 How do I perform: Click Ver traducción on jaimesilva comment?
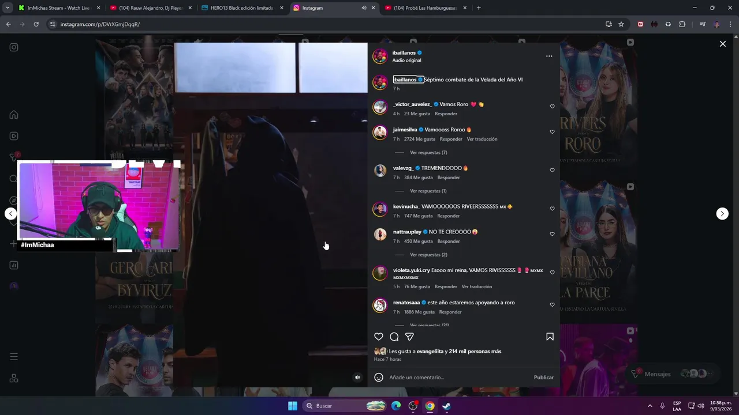coord(482,139)
